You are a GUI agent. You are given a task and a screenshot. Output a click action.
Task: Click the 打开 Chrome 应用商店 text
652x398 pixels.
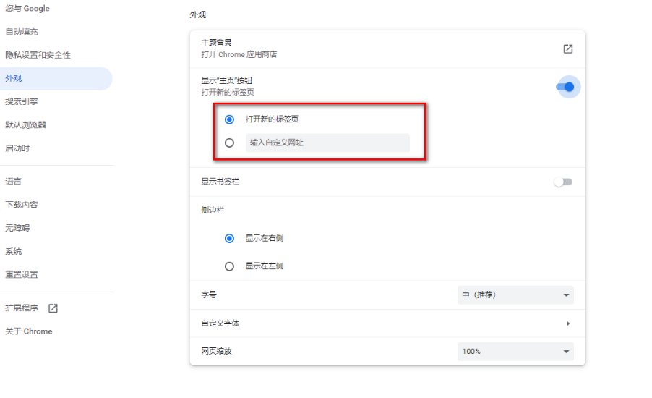[x=239, y=54]
